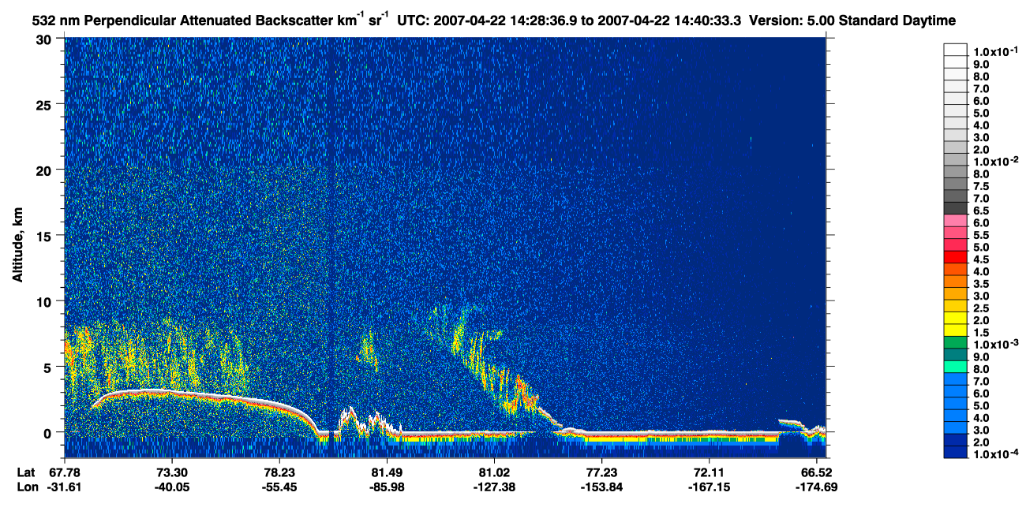This screenshot has width=1026, height=526.
Task: Click the end time '2007-04-22 14:40:33.3'
Action: (x=668, y=21)
